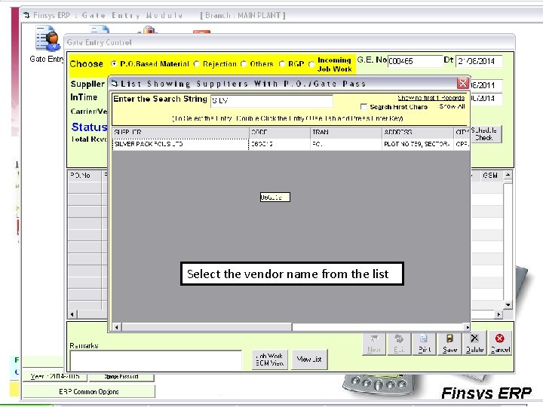Screen dimensions: 543x407
Task: Click the Cancel toolbar button
Action: (500, 344)
